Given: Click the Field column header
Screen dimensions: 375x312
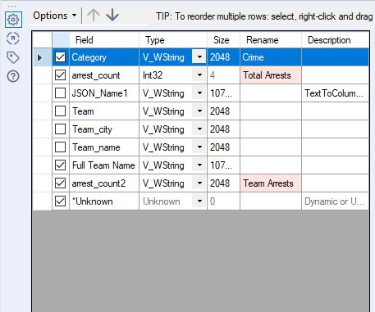Looking at the screenshot, I should click(x=104, y=40).
